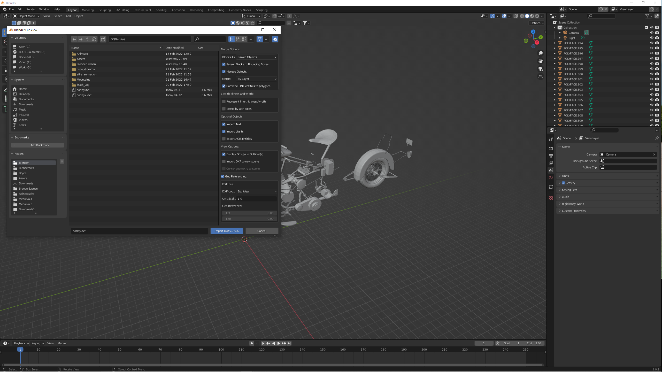
Task: Toggle the file filter funnel icon
Action: point(259,39)
